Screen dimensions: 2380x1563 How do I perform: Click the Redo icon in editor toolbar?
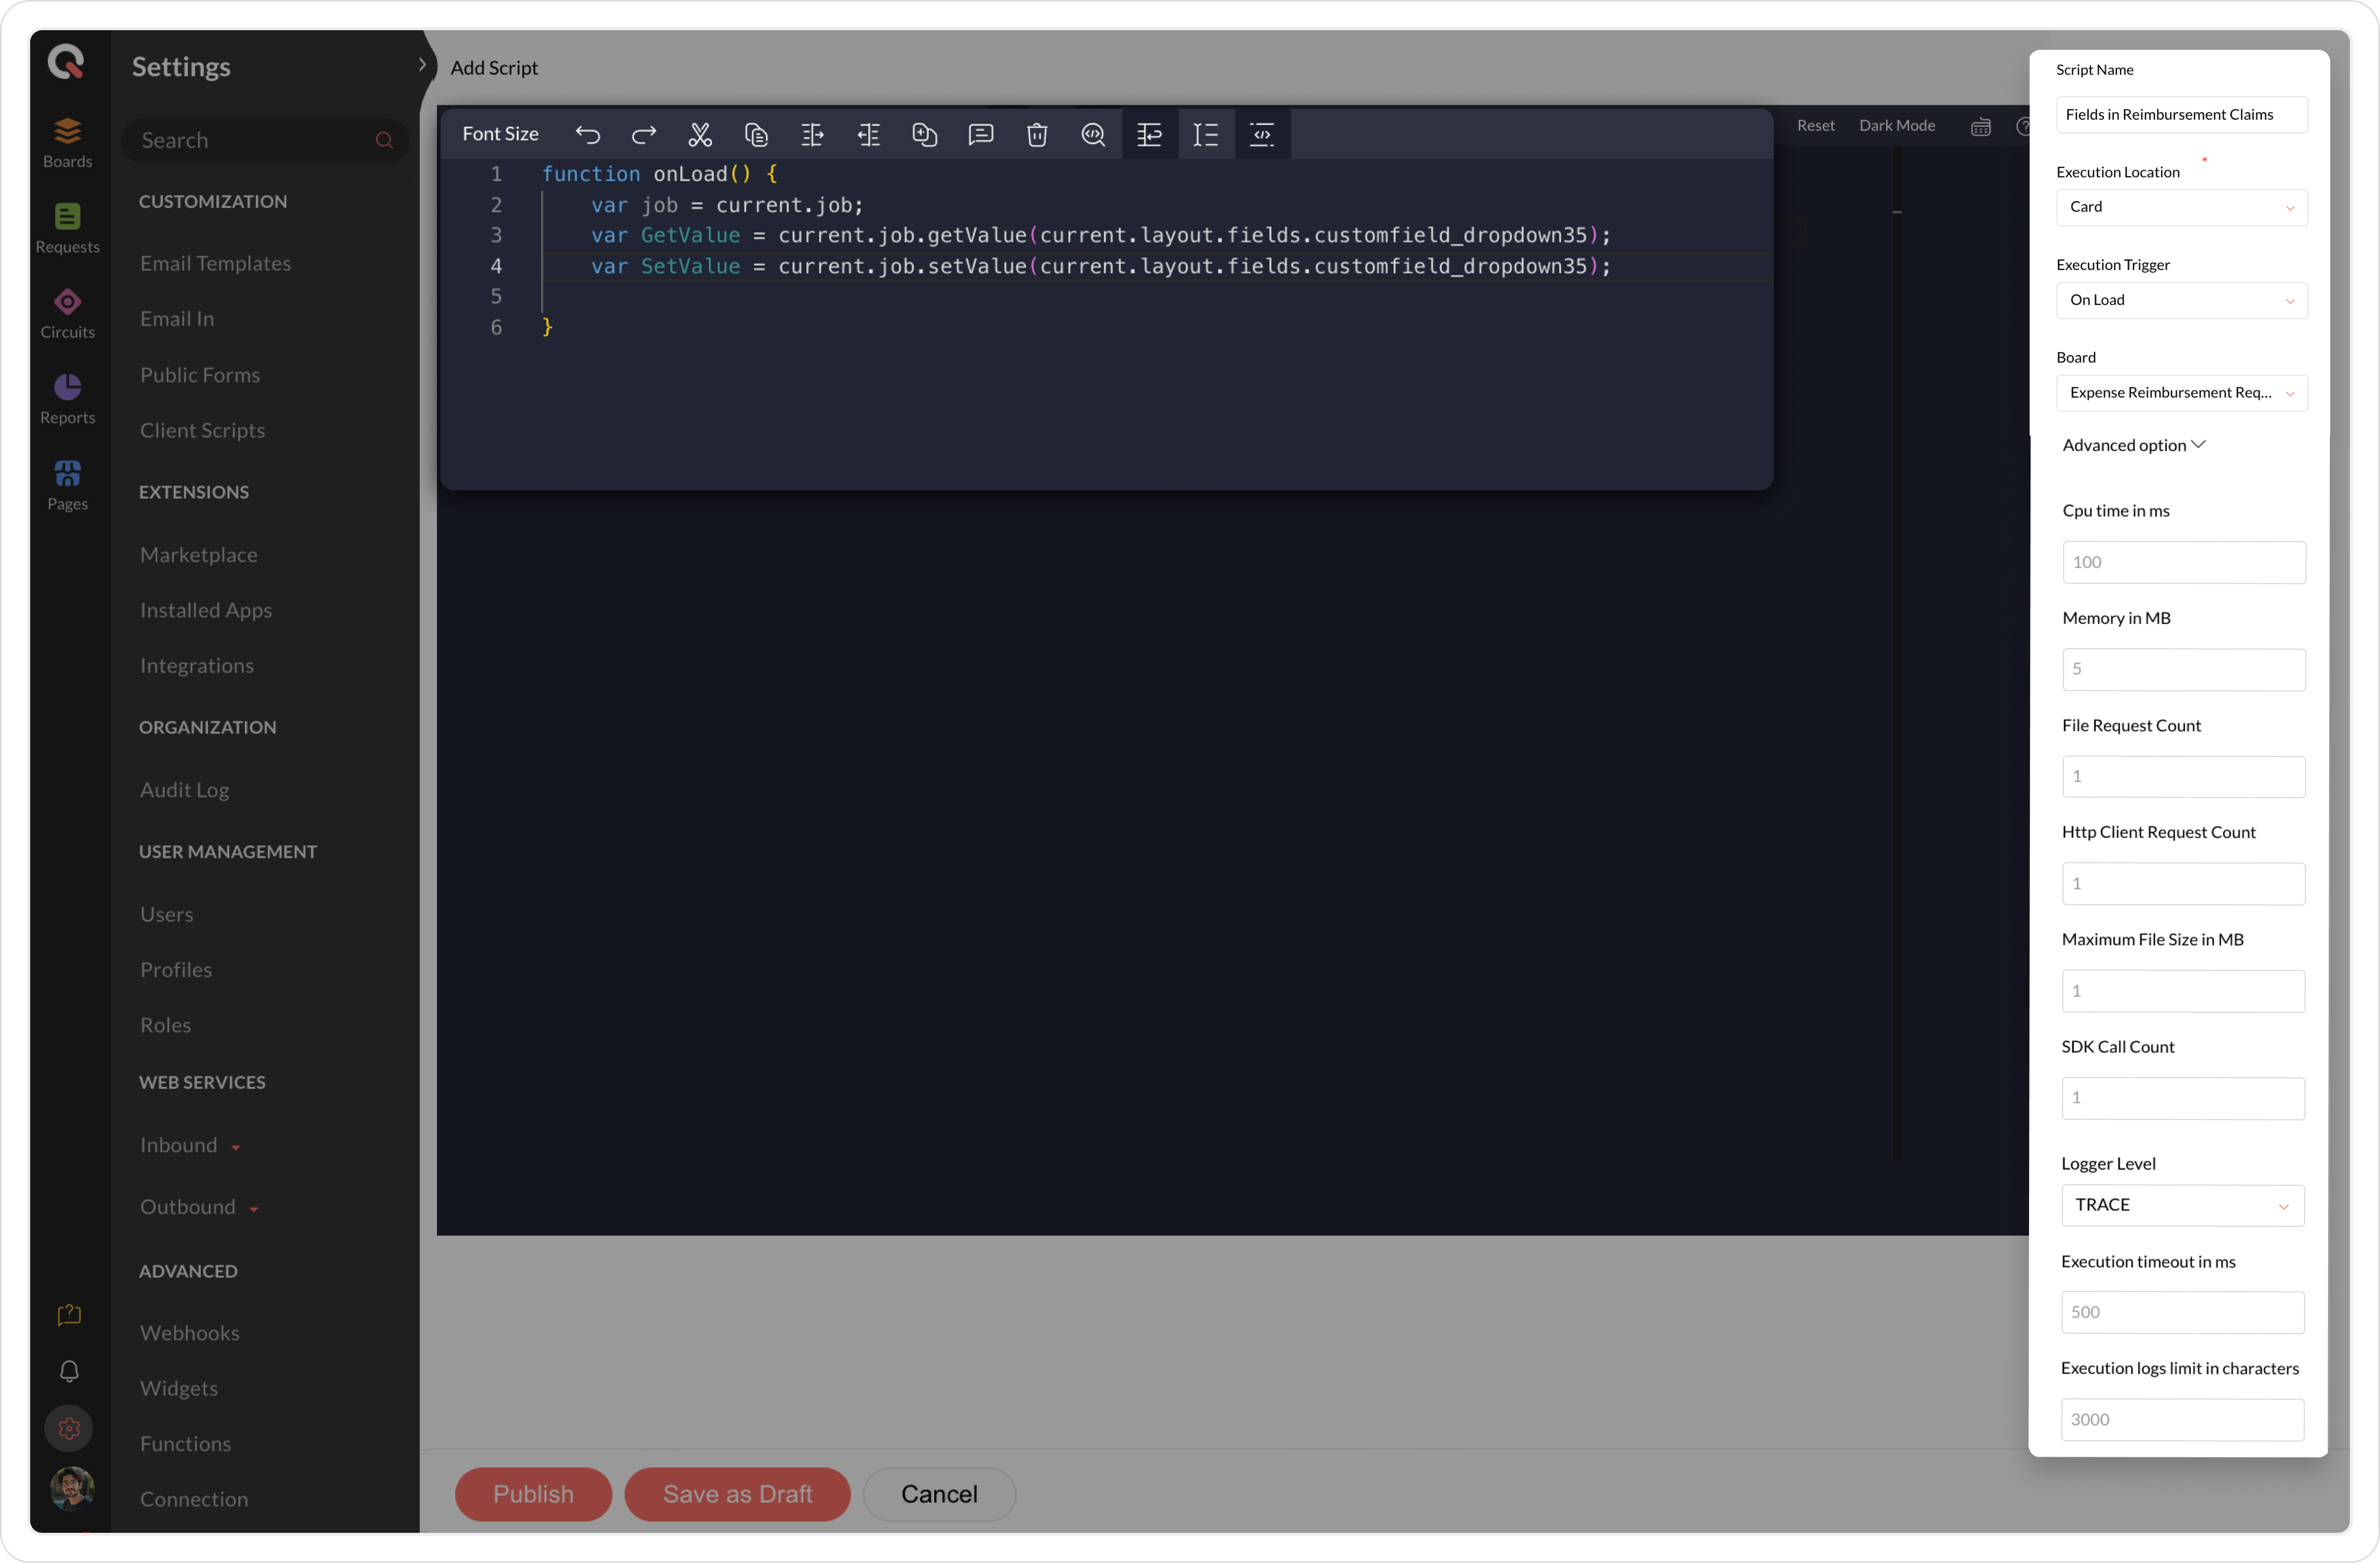pos(644,134)
